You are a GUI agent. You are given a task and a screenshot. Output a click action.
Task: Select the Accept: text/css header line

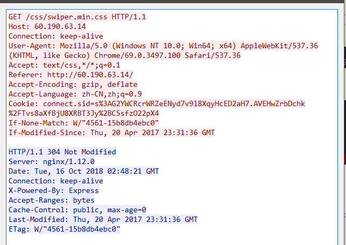pyautogui.click(x=64, y=65)
